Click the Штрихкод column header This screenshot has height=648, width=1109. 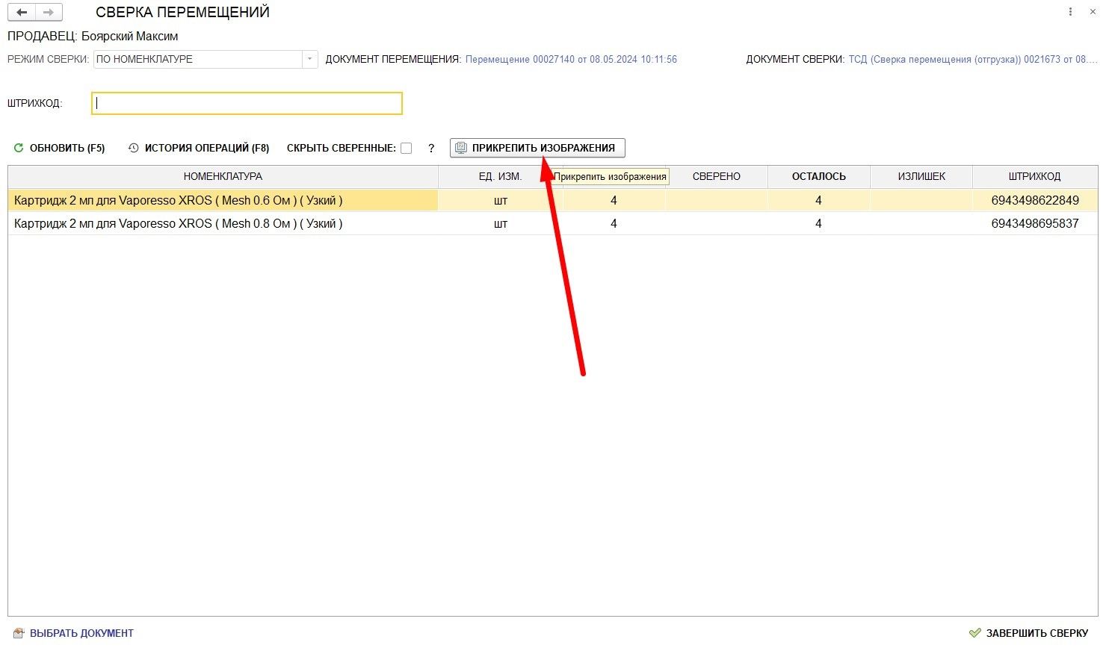[x=1034, y=177]
